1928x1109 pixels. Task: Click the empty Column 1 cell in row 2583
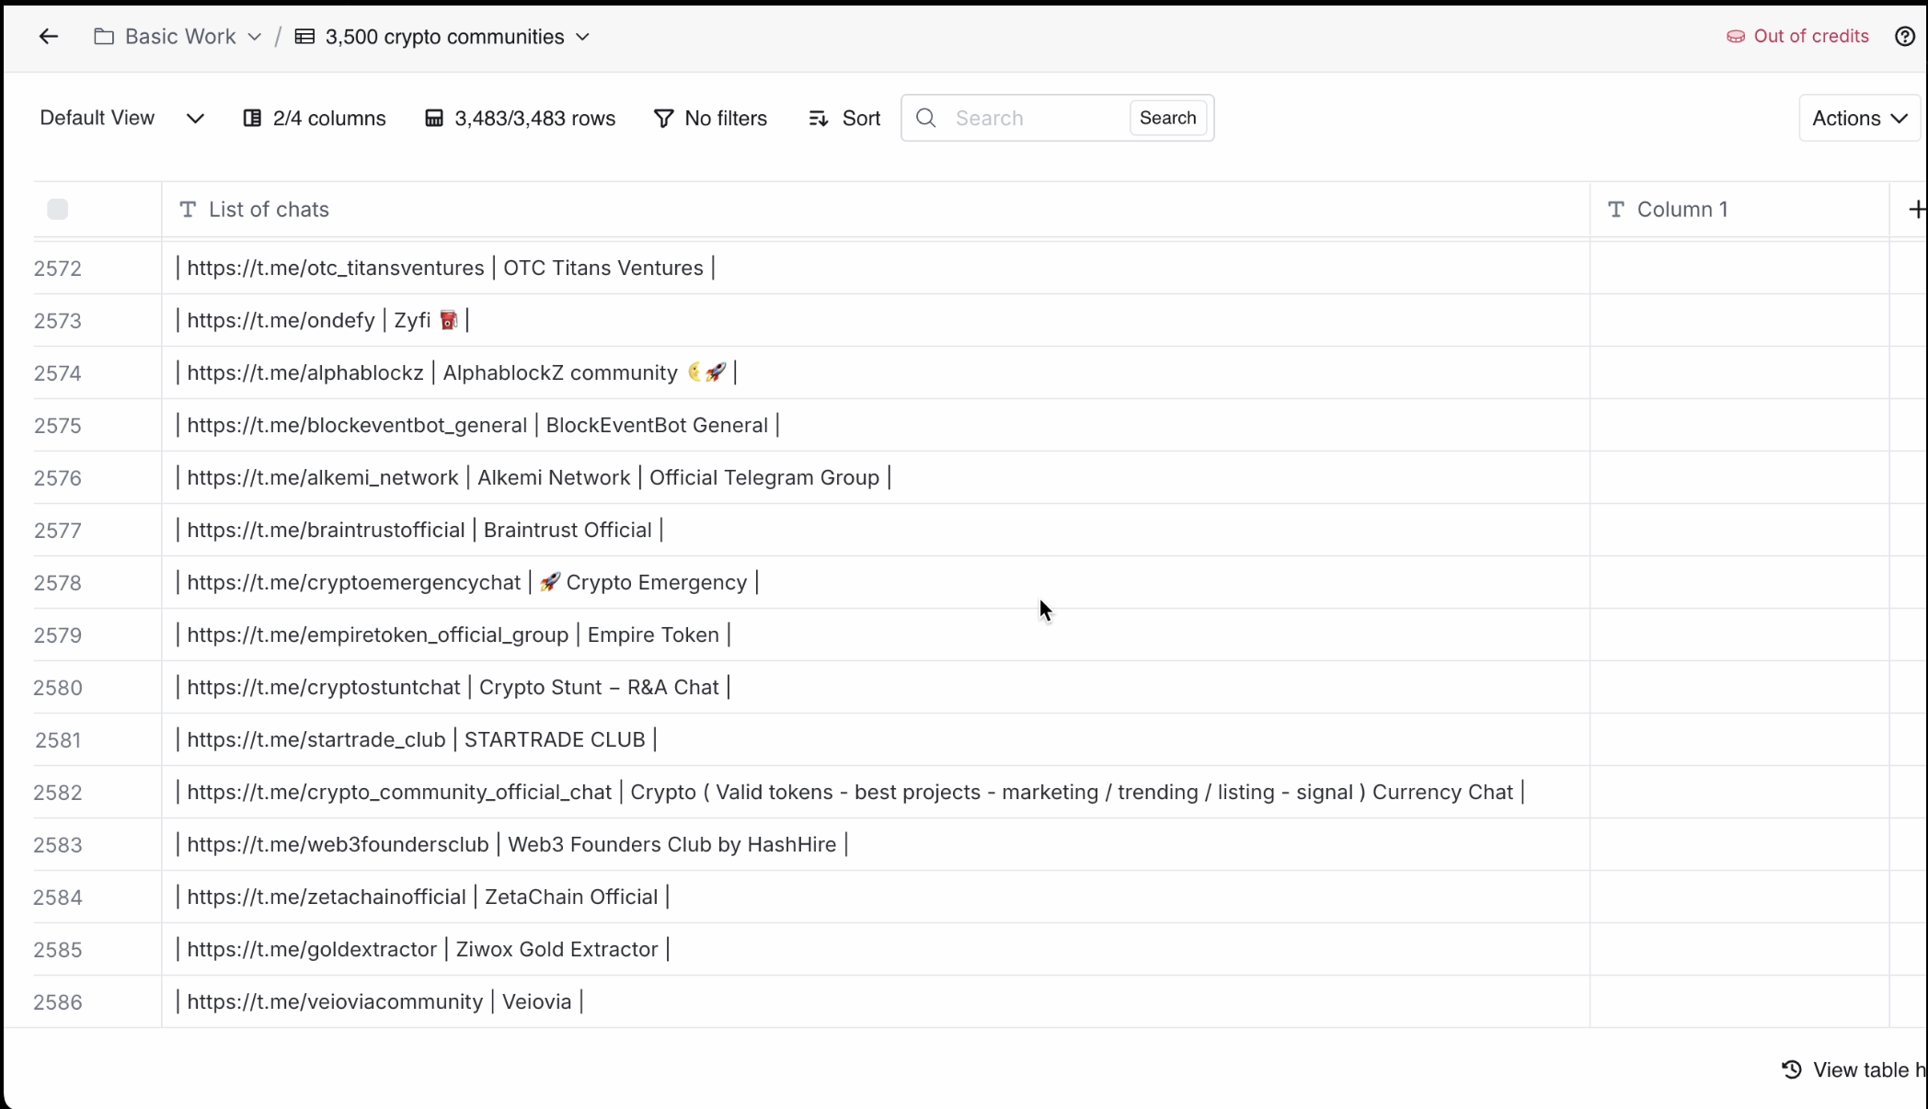1739,845
